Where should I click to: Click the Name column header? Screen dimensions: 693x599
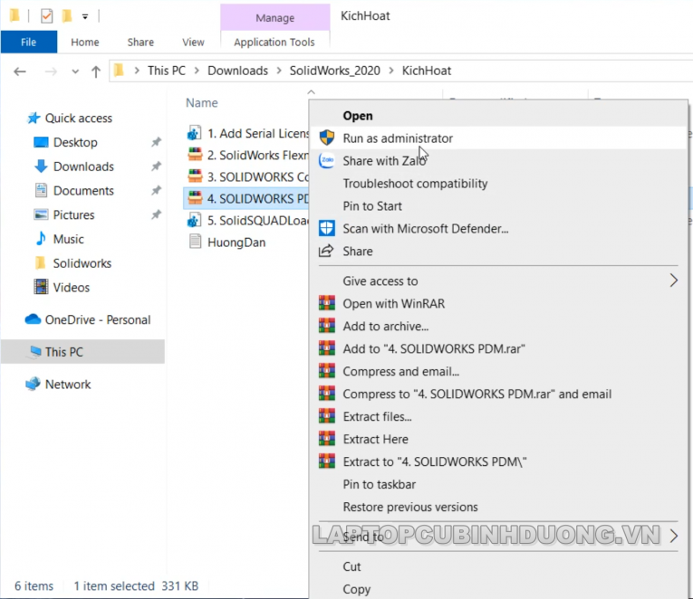pos(201,103)
